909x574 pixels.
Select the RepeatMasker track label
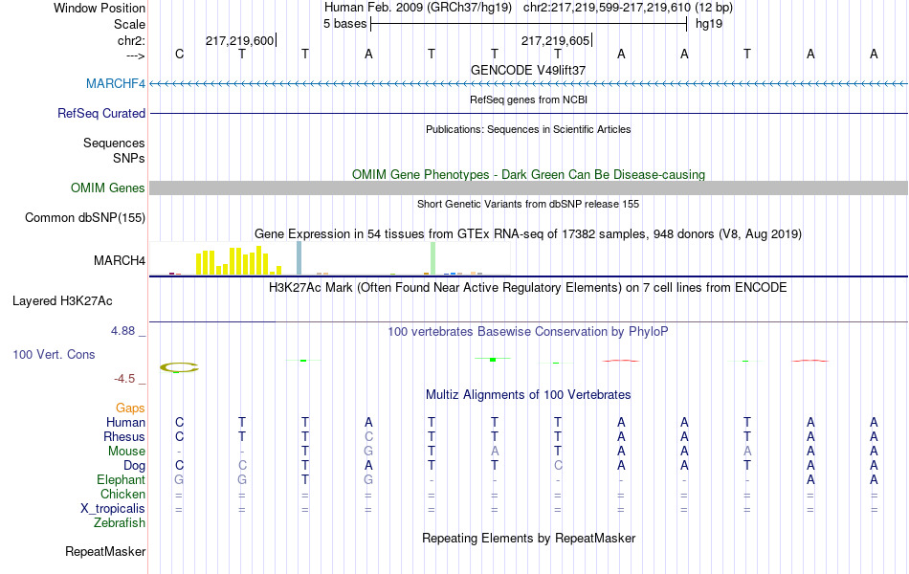pos(105,551)
